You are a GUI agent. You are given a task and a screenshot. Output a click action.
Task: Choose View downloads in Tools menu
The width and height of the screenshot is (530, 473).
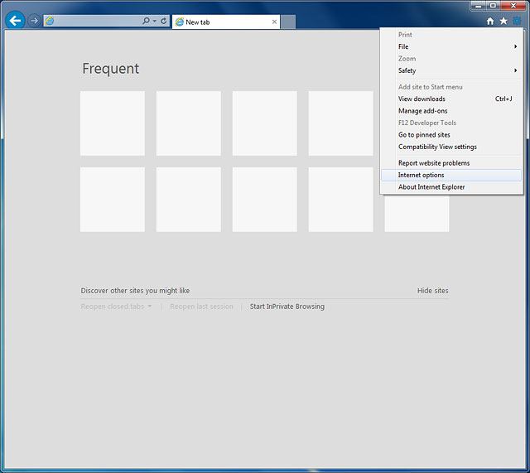click(x=422, y=99)
